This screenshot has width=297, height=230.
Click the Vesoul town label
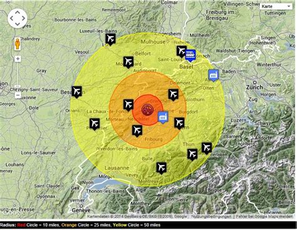tap(82, 52)
